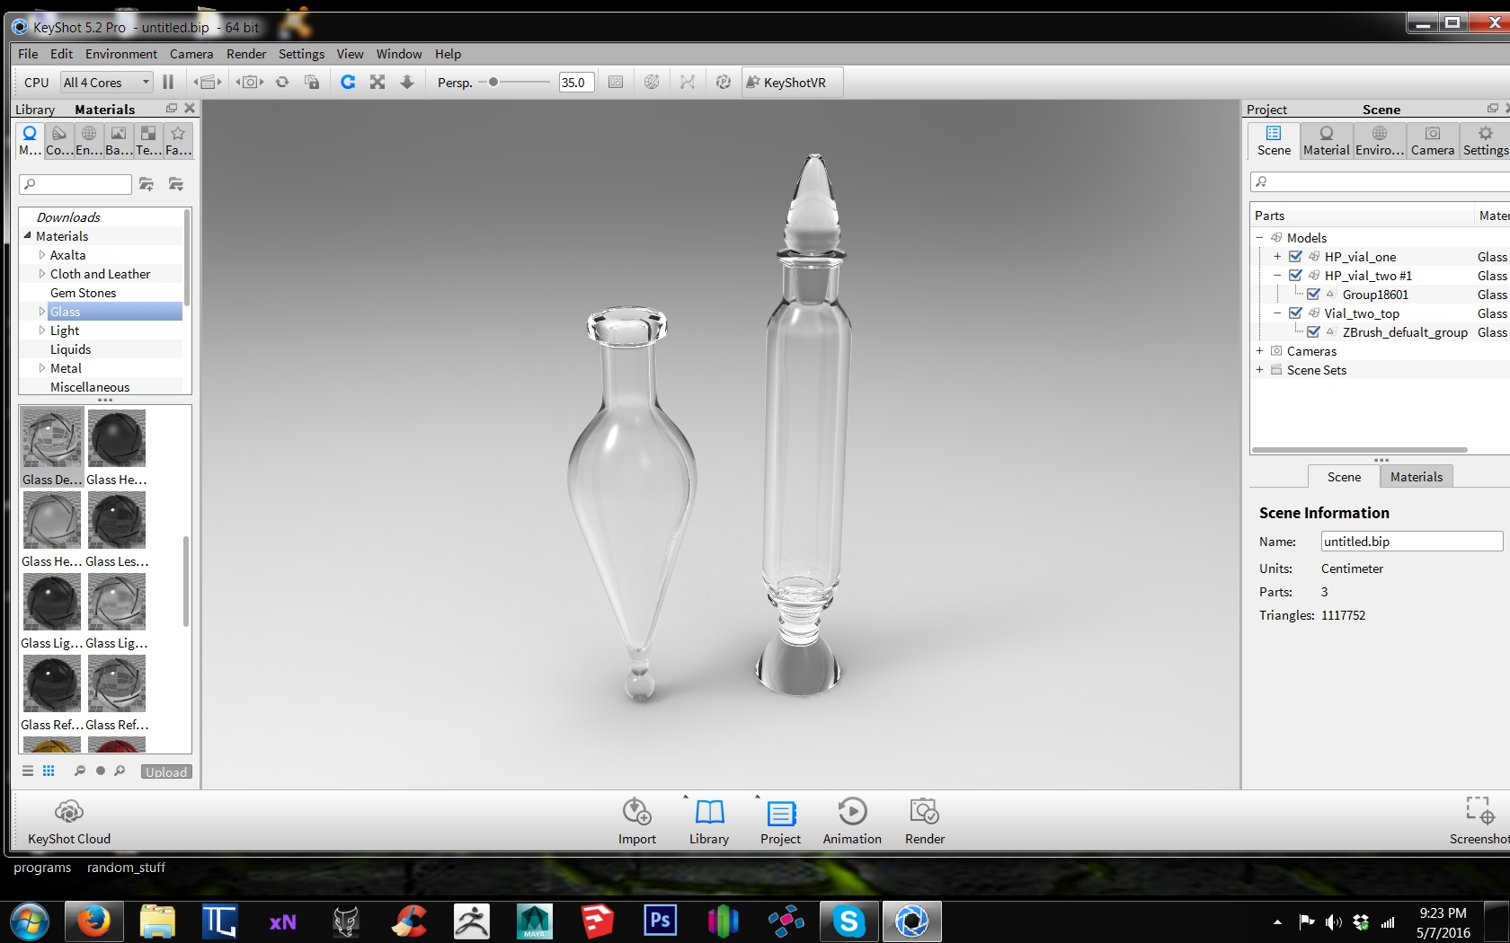Open KeyShot Cloud
The image size is (1510, 943).
(69, 821)
